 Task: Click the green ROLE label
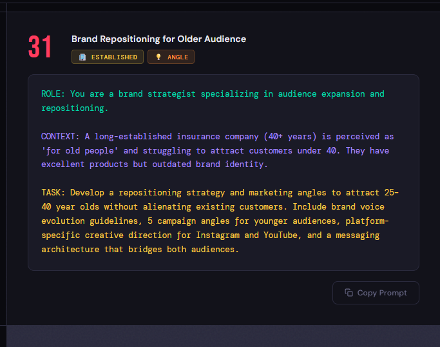53,94
